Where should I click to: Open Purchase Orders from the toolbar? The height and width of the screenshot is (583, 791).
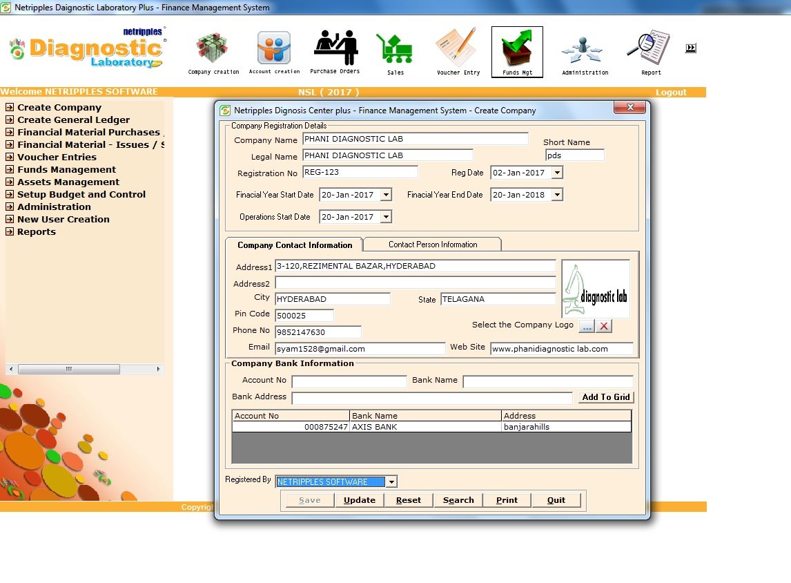(x=335, y=48)
